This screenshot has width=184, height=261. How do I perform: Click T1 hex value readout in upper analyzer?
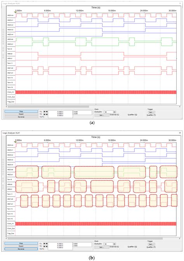coord(75,112)
